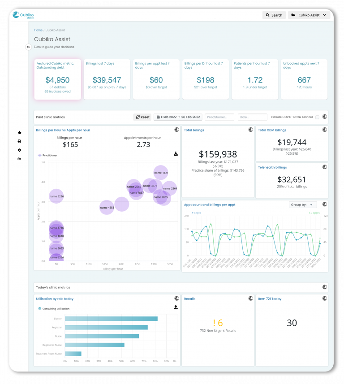Click the $159,938 total billings value
The height and width of the screenshot is (384, 344).
coord(218,154)
